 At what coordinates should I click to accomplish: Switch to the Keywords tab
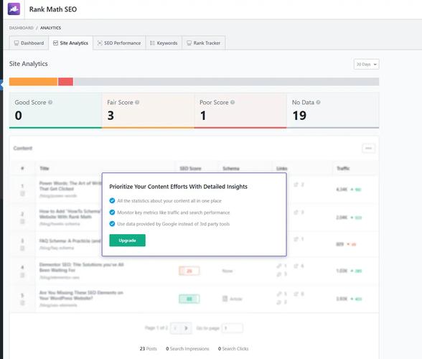164,43
